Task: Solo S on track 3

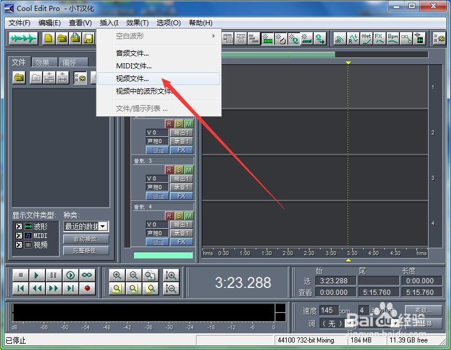Action: 179,170
